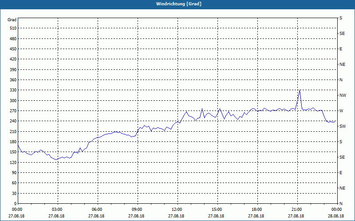Click the 'Windrichtung [Grad]' chart title
355x221 pixels.
179,4
